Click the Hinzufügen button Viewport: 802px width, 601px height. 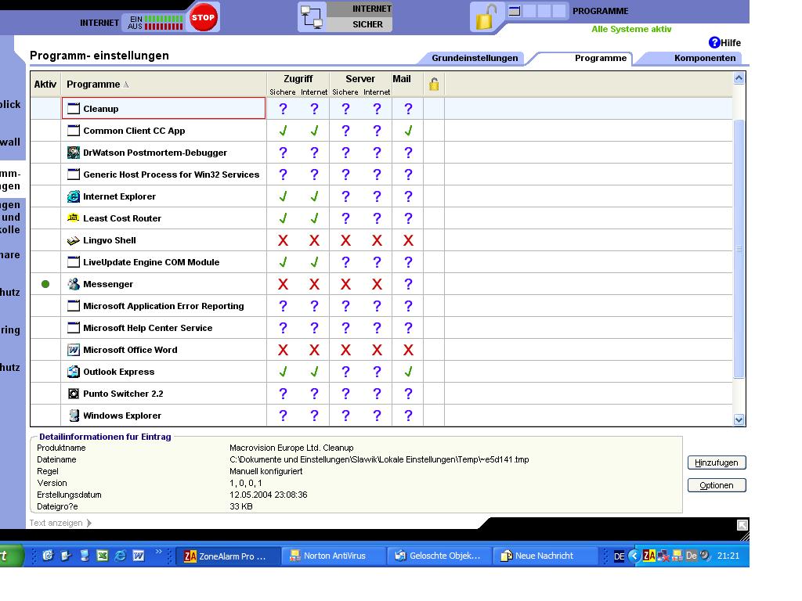(716, 462)
